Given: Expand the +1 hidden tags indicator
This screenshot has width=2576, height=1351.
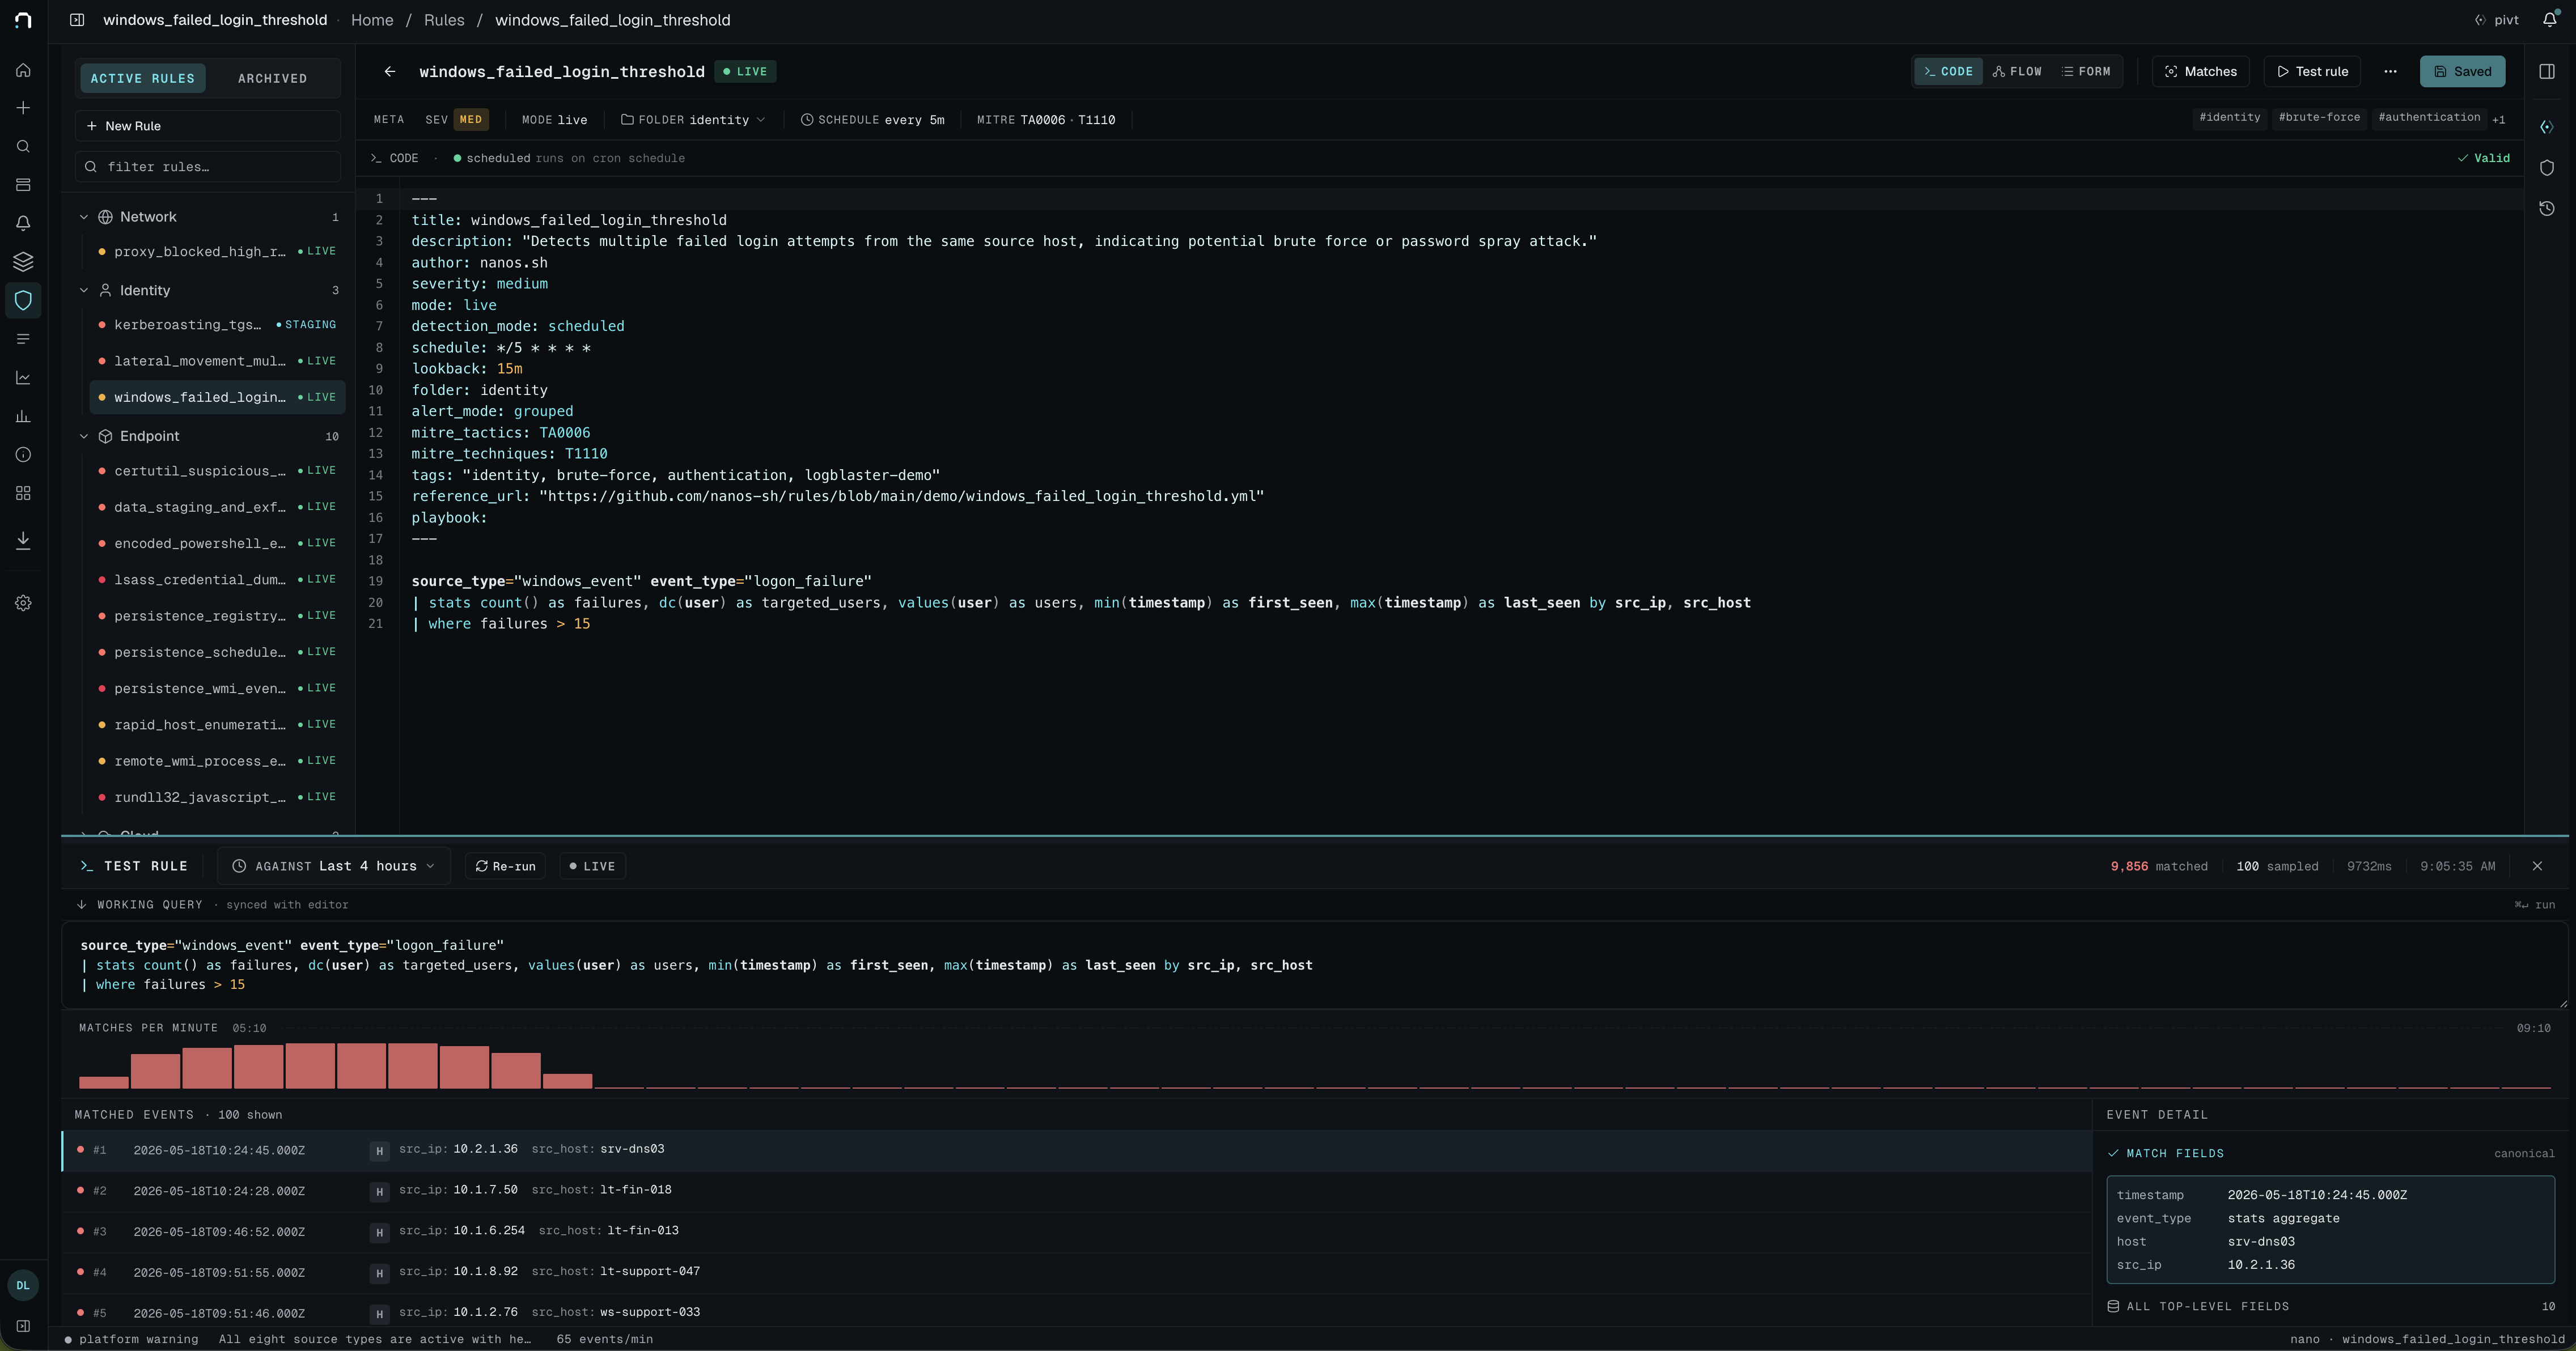Looking at the screenshot, I should pyautogui.click(x=2499, y=120).
